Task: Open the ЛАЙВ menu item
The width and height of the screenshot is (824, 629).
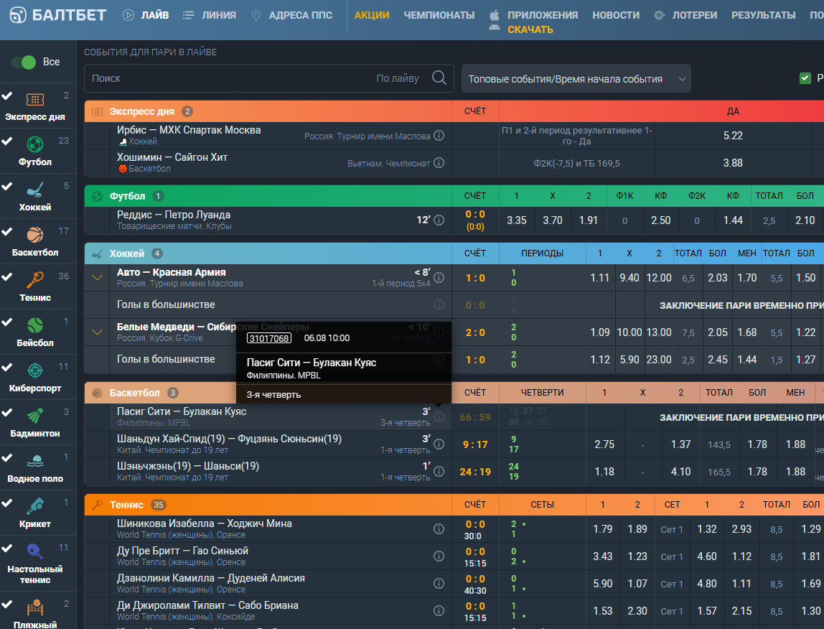Action: pyautogui.click(x=146, y=15)
